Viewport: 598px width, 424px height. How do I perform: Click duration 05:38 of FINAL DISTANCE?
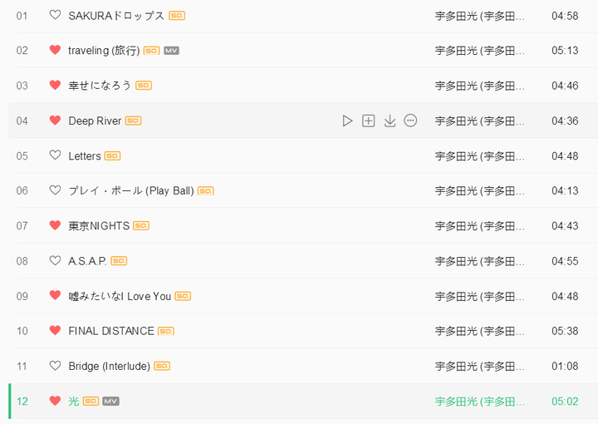(565, 331)
